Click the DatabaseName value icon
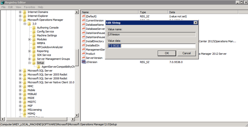 (83, 24)
